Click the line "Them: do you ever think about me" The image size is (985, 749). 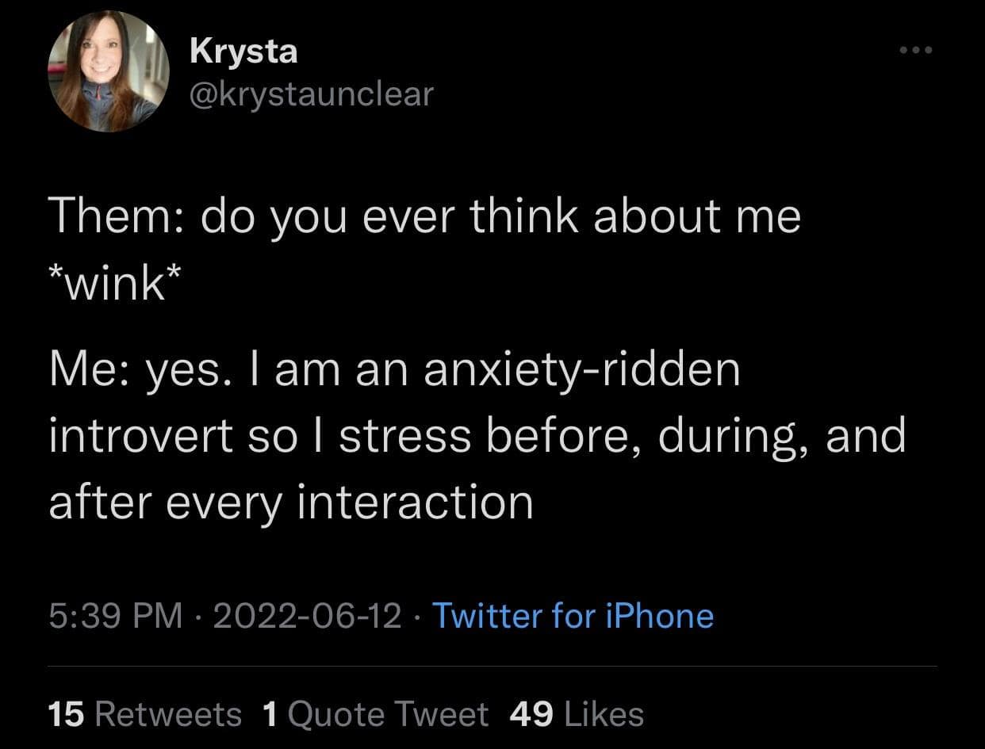tap(424, 217)
